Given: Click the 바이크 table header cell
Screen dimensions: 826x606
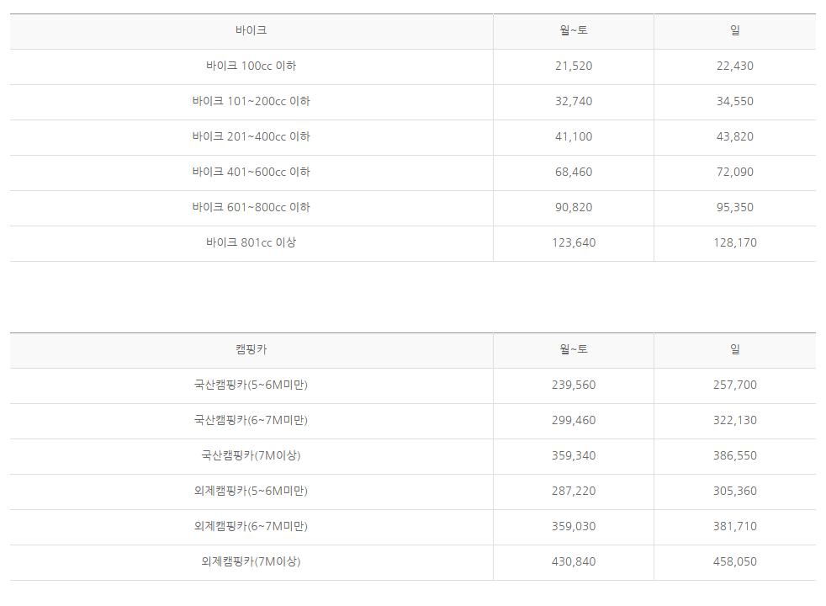Looking at the screenshot, I should [x=252, y=30].
